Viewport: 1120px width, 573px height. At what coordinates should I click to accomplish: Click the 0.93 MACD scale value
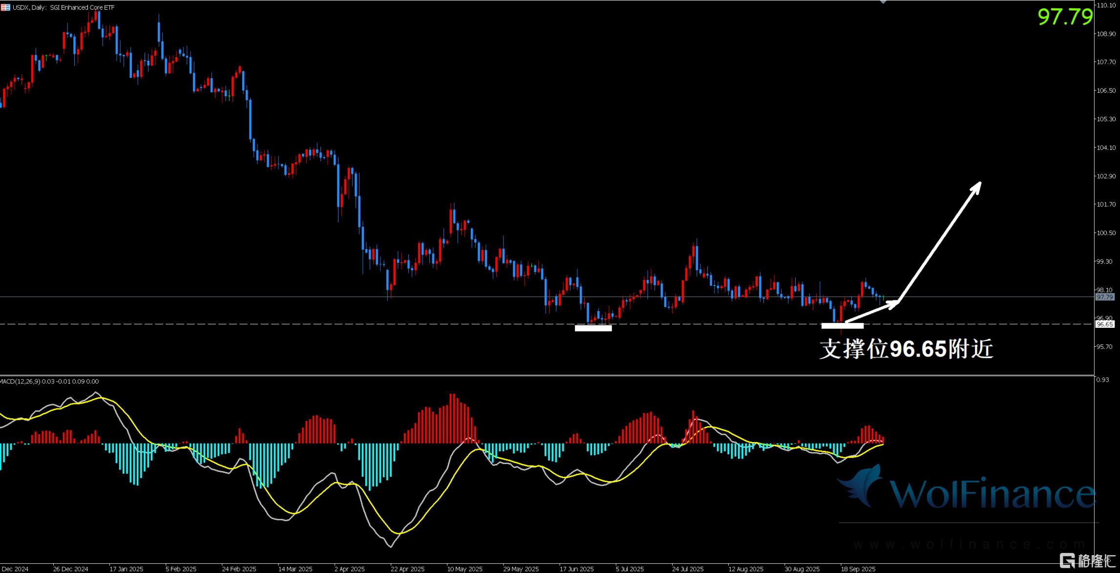[1102, 380]
